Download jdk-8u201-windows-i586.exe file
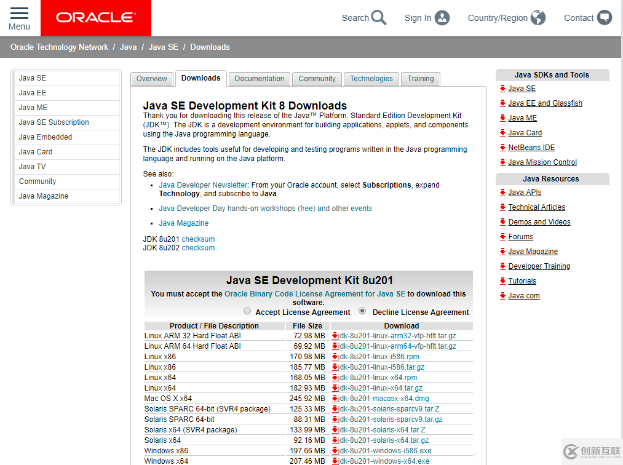 pos(385,451)
